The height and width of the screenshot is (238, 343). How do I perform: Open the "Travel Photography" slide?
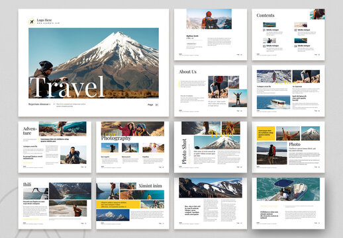pos(132,147)
